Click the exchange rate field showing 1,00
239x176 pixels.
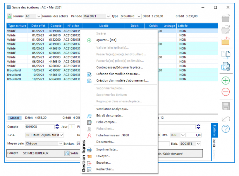pos(194,135)
